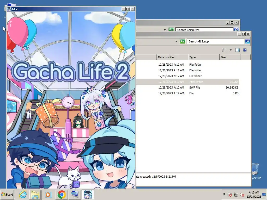Select the highlighted Application row
This screenshot has height=200, width=267.
(x=188, y=82)
